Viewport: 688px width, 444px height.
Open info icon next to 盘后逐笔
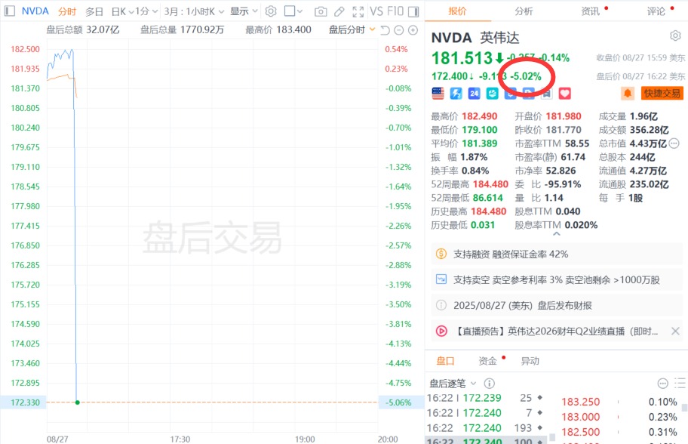click(490, 384)
